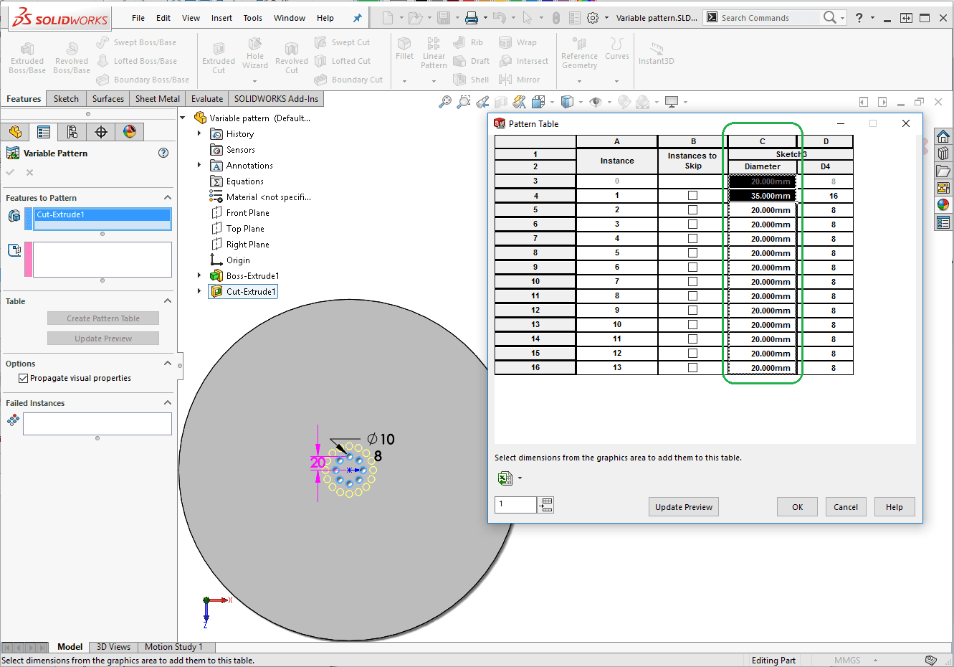The height and width of the screenshot is (667, 954).
Task: Open the ConfigurationManager tab icon
Action: (72, 132)
